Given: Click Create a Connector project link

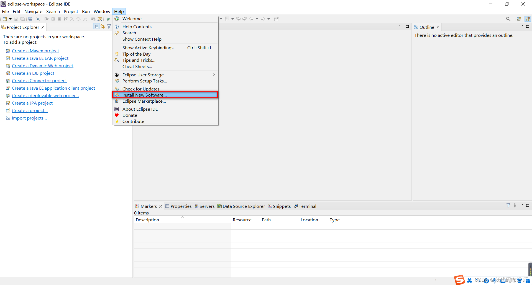Looking at the screenshot, I should (x=39, y=81).
